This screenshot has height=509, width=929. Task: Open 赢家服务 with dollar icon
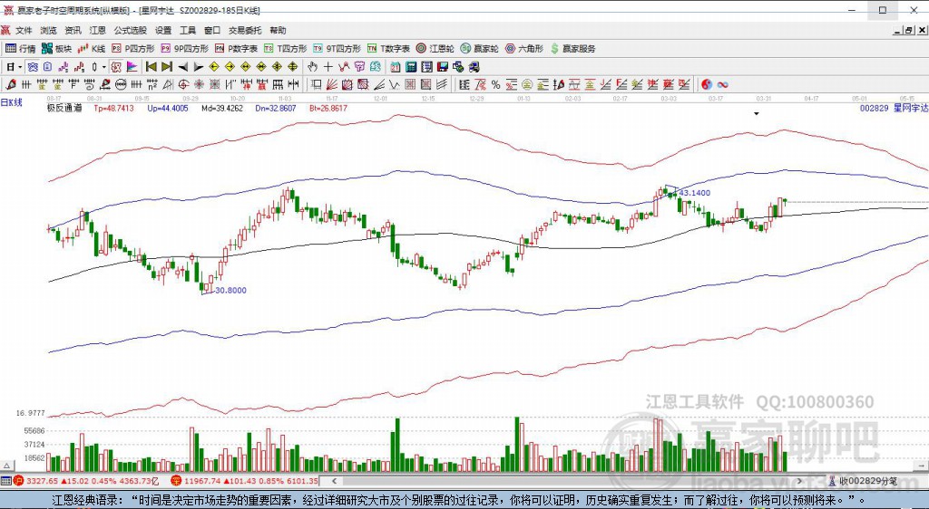[573, 49]
